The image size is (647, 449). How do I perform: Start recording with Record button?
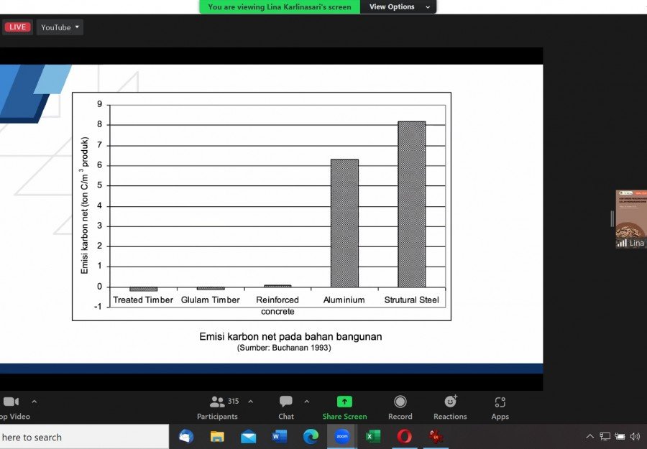click(400, 408)
